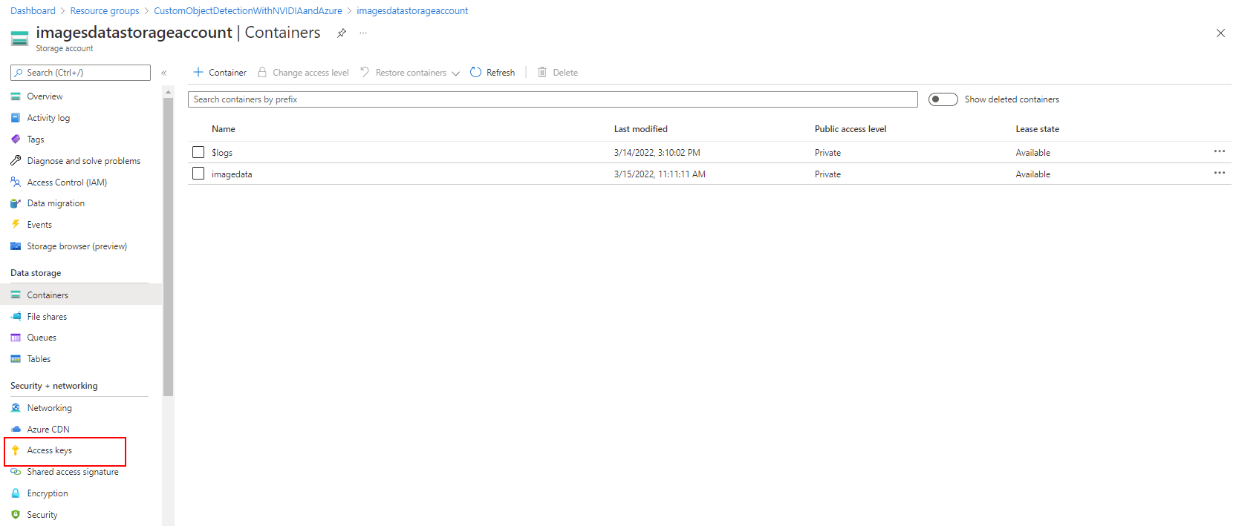1236x526 pixels.
Task: Expand the Restore containers dropdown
Action: [455, 73]
